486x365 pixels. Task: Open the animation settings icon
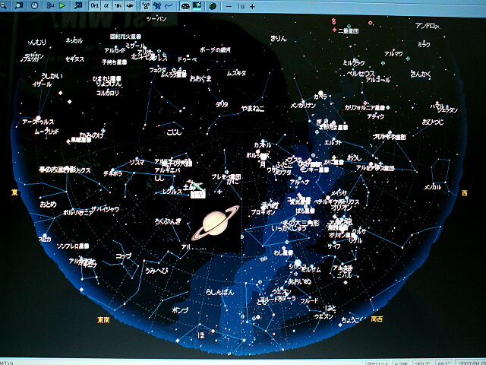click(50, 5)
